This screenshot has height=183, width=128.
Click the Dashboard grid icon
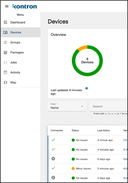click(x=5, y=22)
